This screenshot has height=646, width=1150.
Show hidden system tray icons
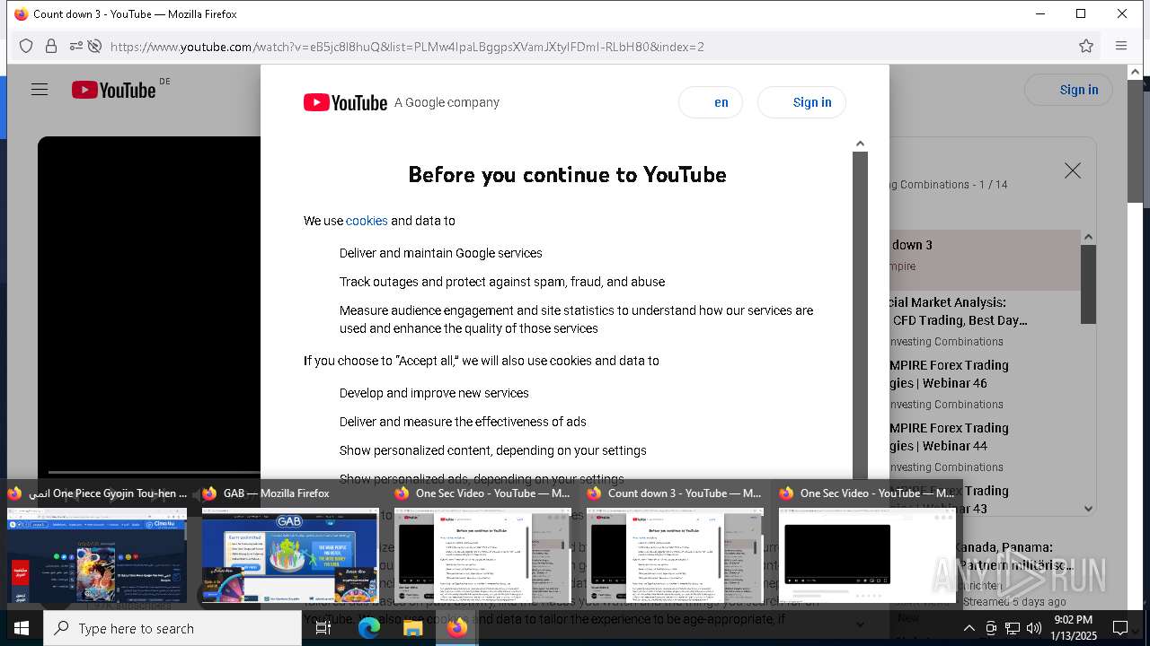(x=969, y=628)
